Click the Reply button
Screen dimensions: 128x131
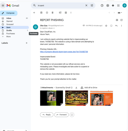point(47,115)
